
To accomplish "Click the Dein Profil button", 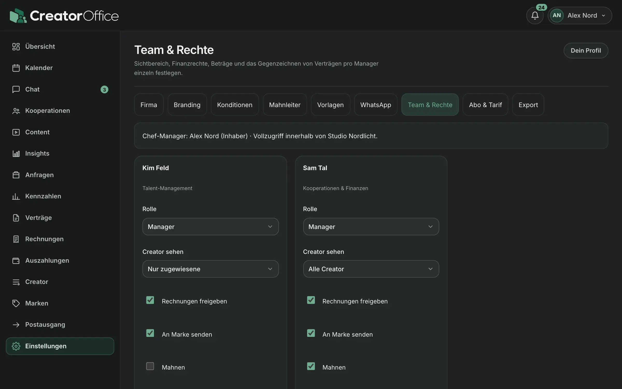I will [x=586, y=51].
